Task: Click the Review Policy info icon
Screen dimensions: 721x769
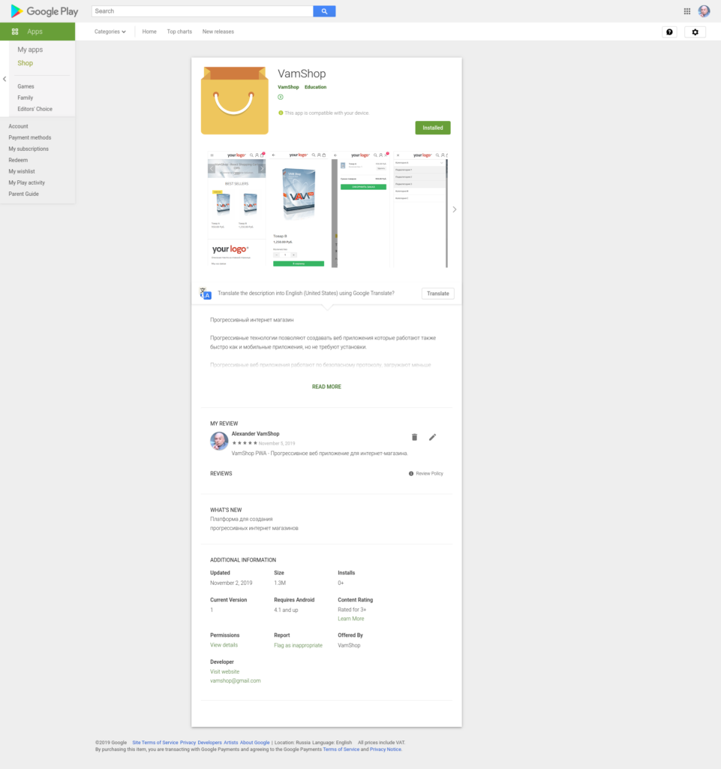Action: click(411, 474)
